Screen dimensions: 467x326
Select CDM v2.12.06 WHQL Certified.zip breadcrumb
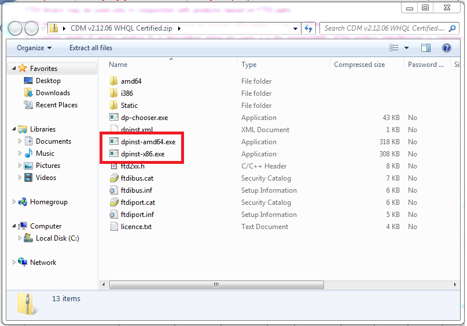pyautogui.click(x=121, y=28)
